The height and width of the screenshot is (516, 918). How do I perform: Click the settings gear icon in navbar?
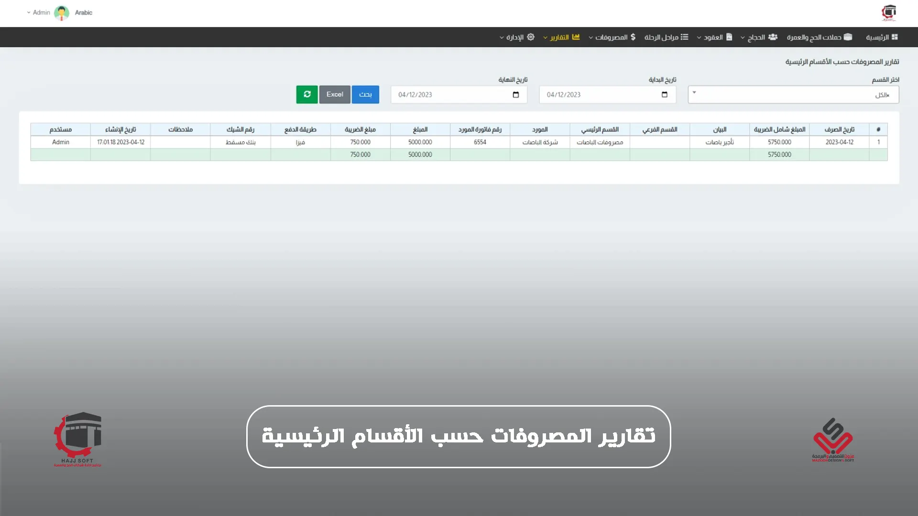tap(531, 37)
